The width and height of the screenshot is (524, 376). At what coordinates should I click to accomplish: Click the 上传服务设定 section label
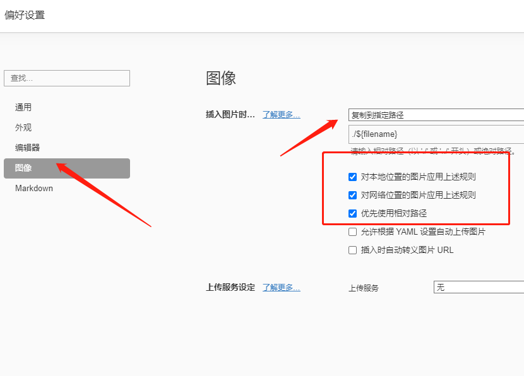tap(230, 288)
